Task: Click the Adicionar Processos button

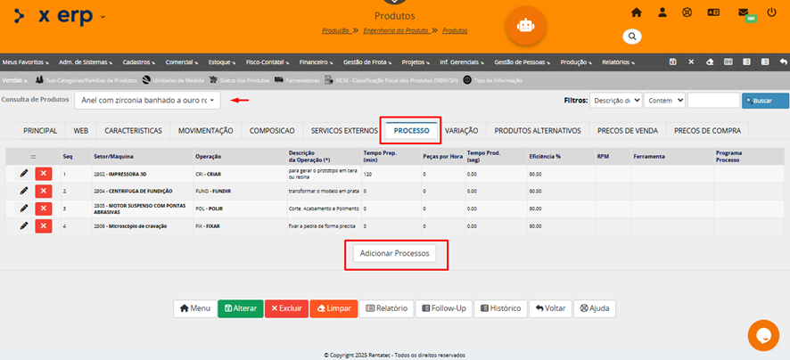Action: (395, 253)
